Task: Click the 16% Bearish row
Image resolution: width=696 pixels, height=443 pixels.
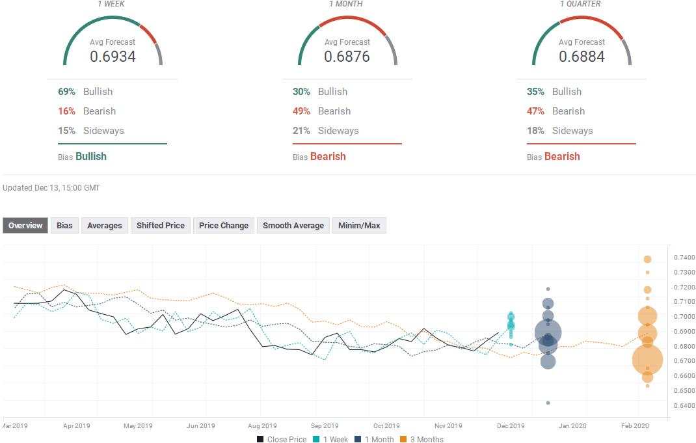Action: coord(87,111)
